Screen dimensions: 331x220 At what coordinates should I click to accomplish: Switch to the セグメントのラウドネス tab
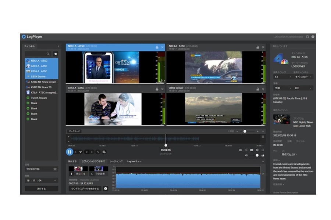coord(93,161)
